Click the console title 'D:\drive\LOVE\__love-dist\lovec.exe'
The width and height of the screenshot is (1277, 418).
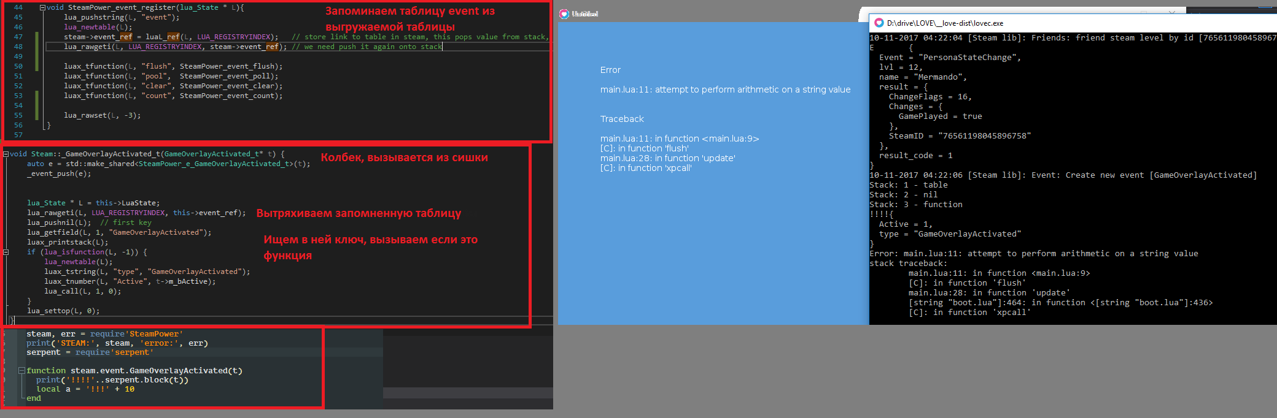pos(945,23)
